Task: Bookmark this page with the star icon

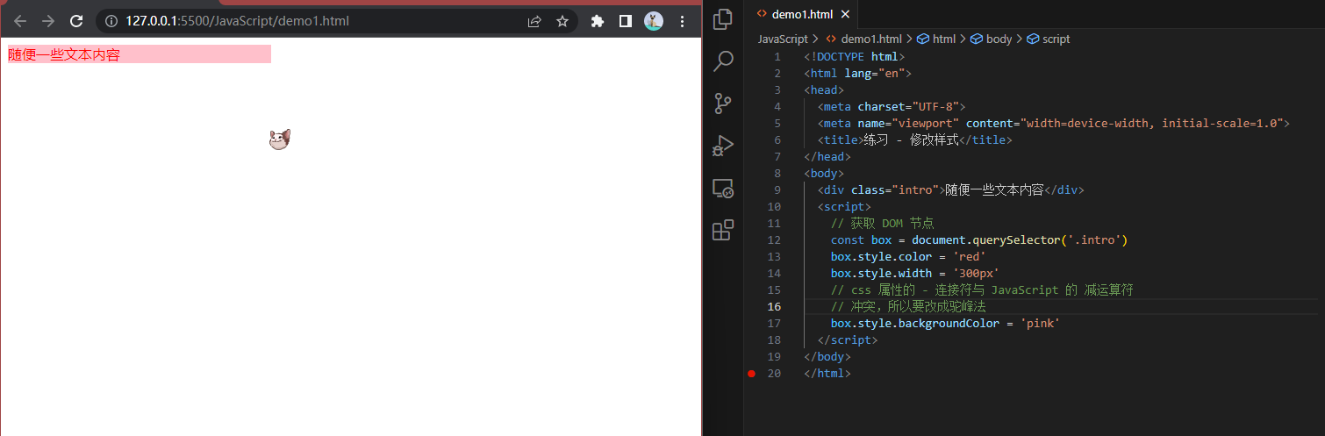Action: pos(562,21)
